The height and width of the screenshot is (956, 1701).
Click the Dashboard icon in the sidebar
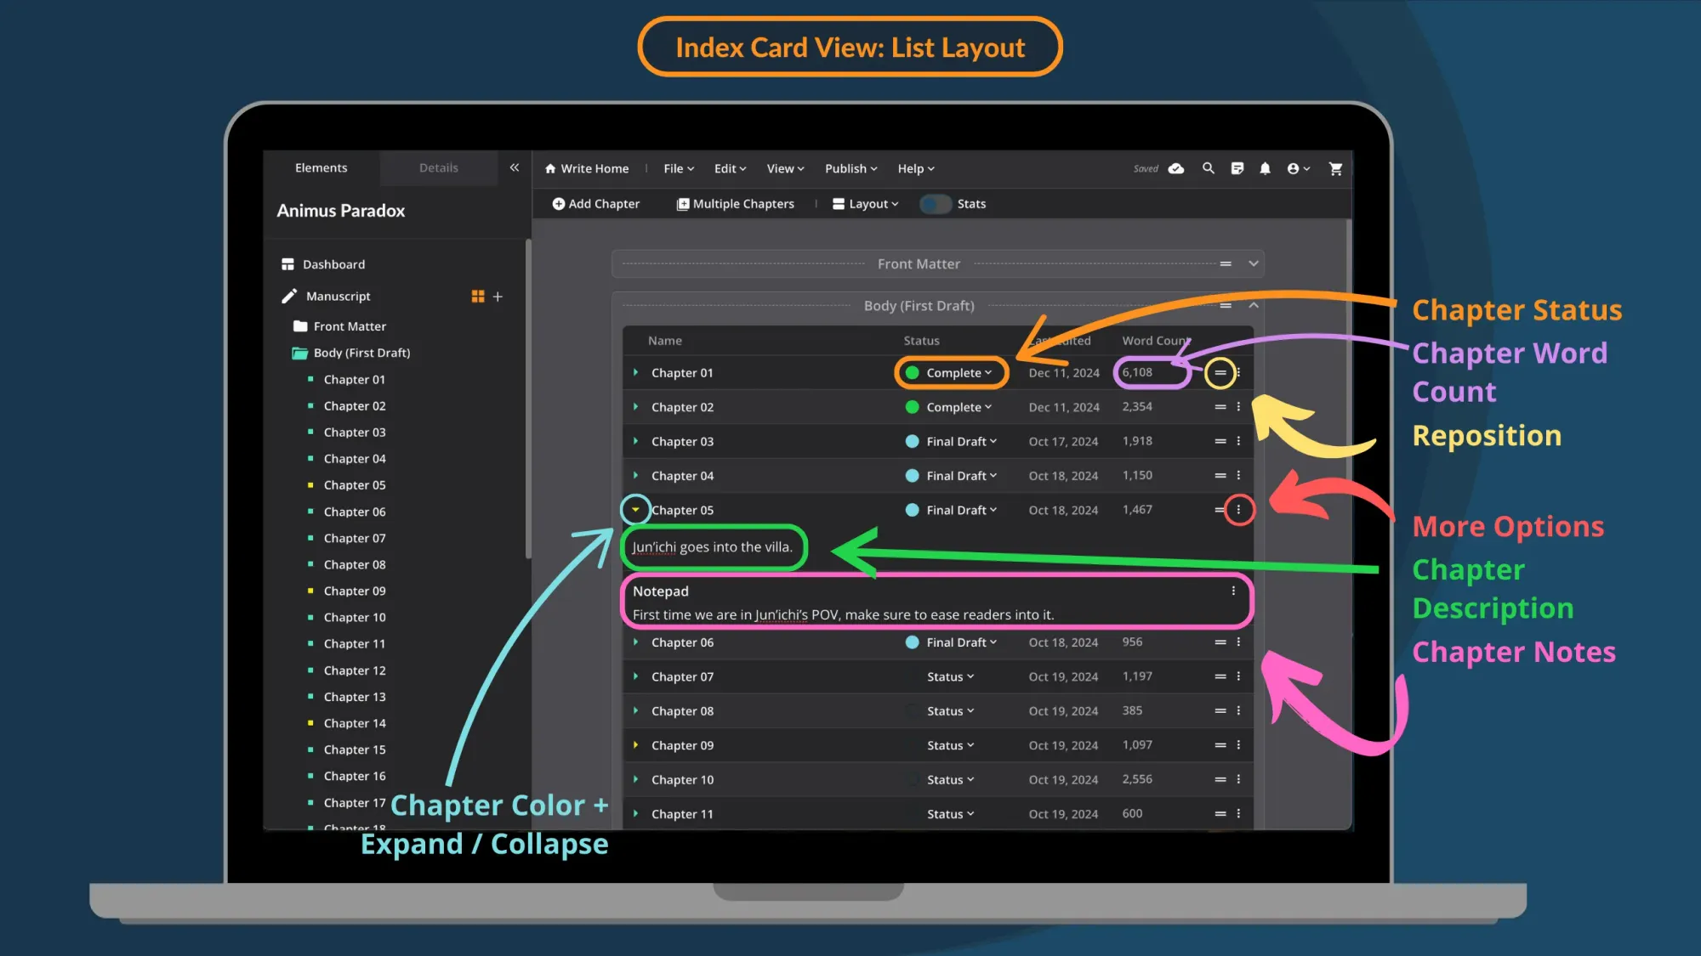(x=287, y=263)
